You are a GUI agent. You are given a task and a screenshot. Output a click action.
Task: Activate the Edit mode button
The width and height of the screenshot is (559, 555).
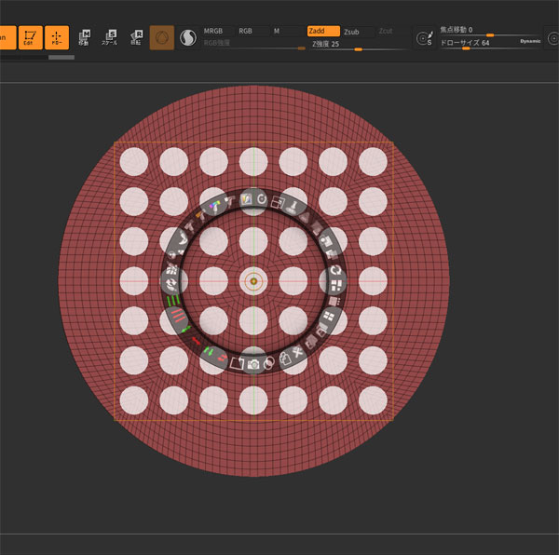31,37
